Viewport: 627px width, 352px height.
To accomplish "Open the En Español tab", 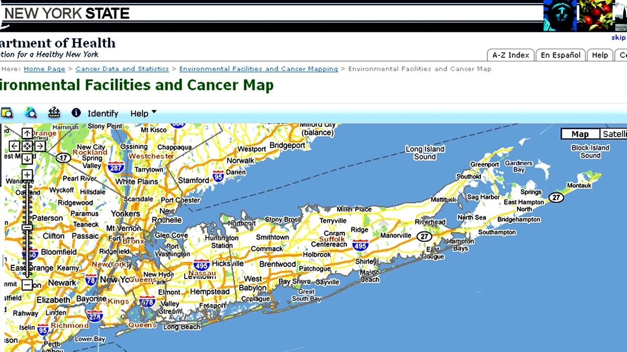I will 560,55.
